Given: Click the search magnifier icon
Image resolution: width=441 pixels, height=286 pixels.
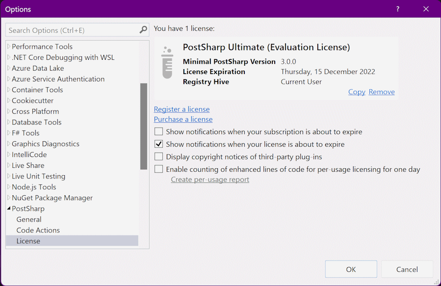Looking at the screenshot, I should [143, 30].
